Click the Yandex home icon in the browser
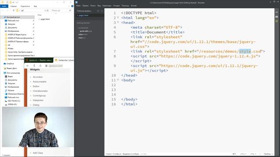Viewport: 280px width, 157px height. (34, 66)
